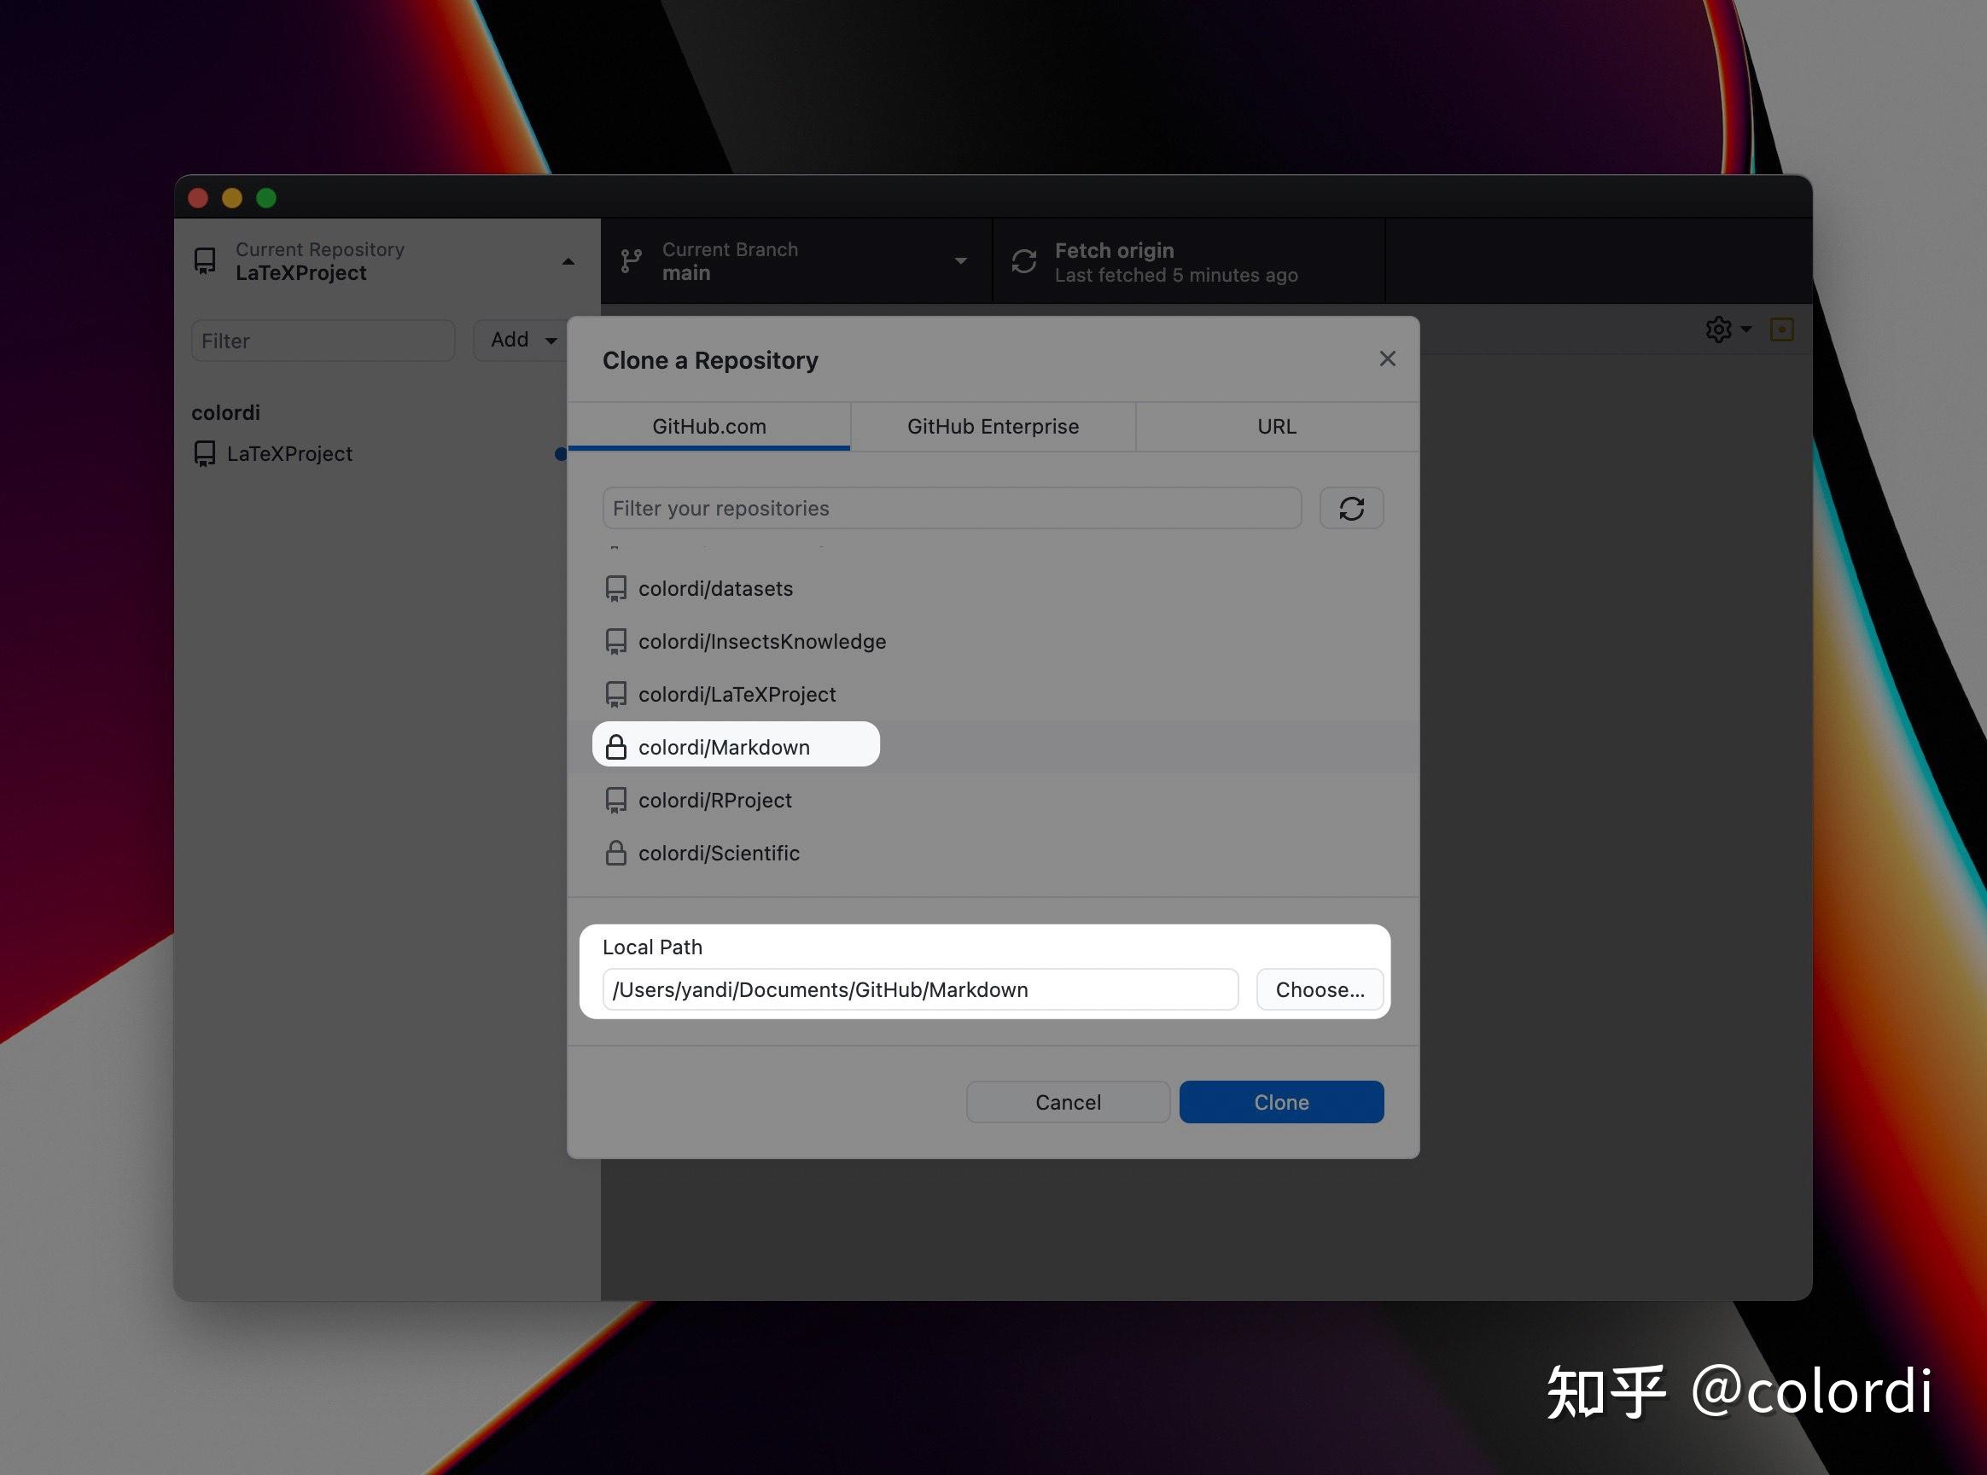Screen dimensions: 1987x1475
Task: Click the Filter your repositories field
Action: [952, 508]
